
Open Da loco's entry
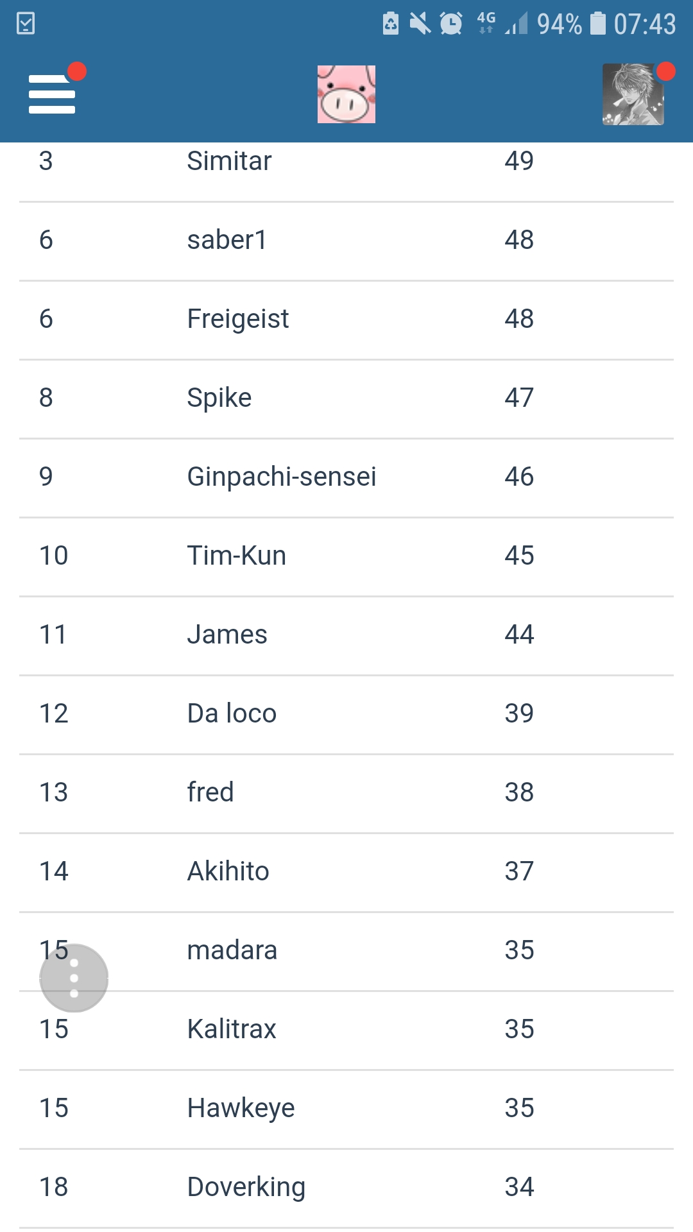pos(346,715)
